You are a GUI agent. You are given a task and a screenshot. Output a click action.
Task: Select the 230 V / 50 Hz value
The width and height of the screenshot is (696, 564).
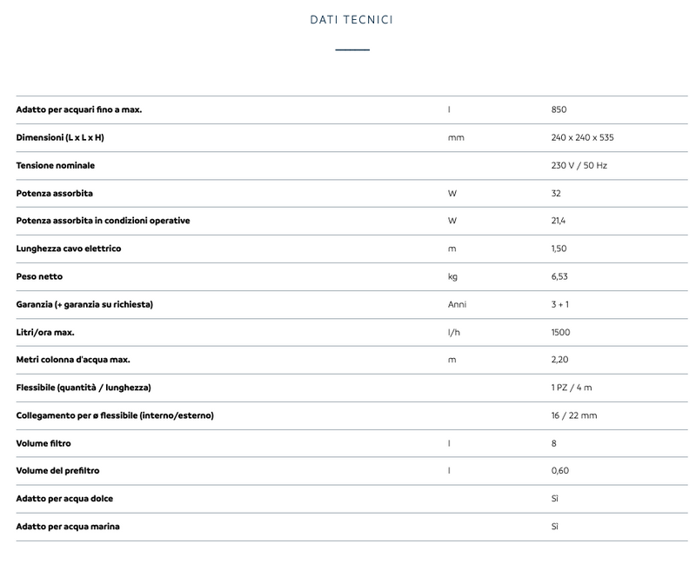(x=579, y=165)
